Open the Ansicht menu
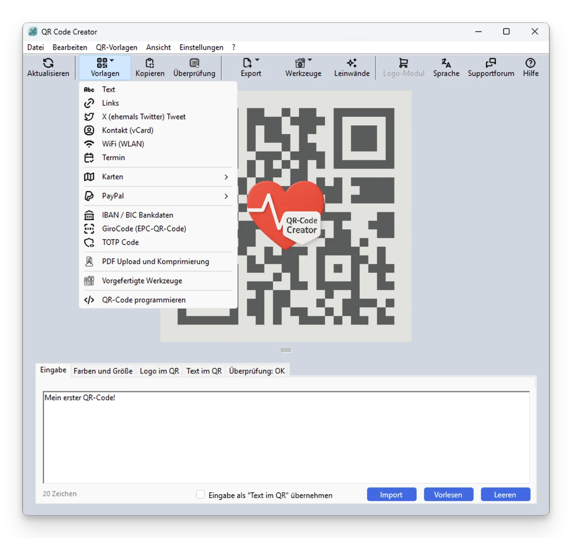The width and height of the screenshot is (572, 538). (158, 47)
